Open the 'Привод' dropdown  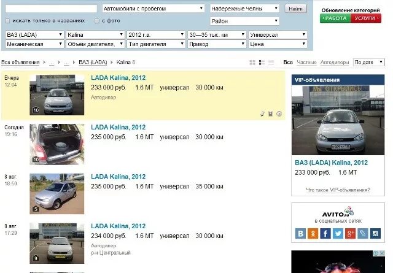coord(217,44)
